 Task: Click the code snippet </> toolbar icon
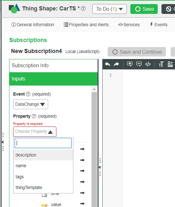click(148, 64)
